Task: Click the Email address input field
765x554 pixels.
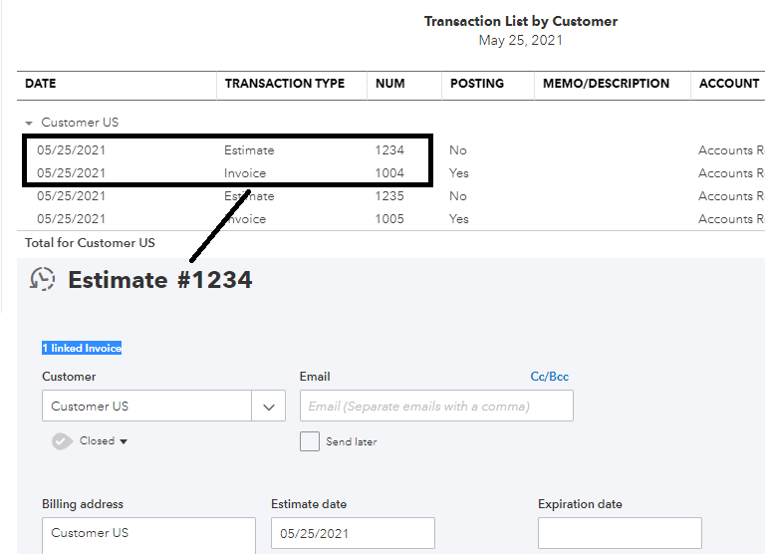Action: [x=436, y=406]
